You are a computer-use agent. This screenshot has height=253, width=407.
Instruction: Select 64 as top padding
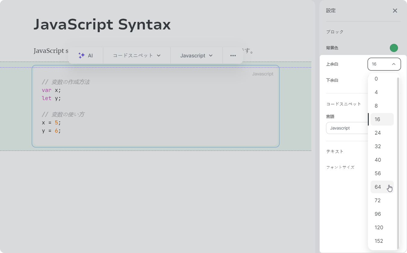coord(382,187)
